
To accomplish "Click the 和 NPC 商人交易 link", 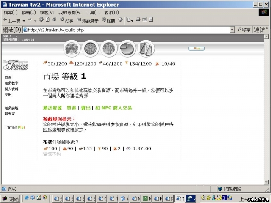I will click(113, 108).
